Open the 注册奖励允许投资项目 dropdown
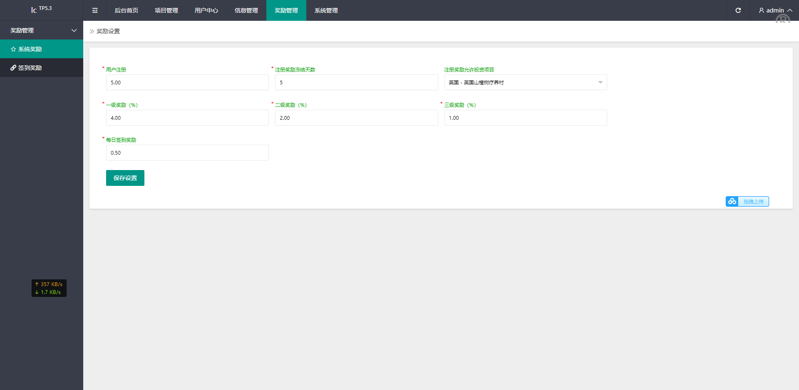Image resolution: width=799 pixels, height=390 pixels. 525,82
